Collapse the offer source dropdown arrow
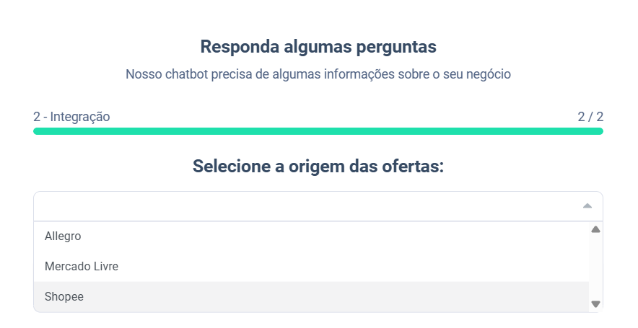 [x=587, y=206]
